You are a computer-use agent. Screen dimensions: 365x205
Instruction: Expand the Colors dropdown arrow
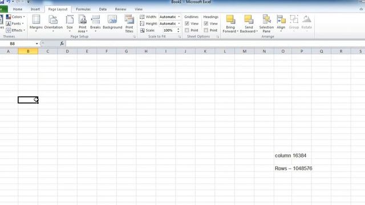[x=24, y=17]
